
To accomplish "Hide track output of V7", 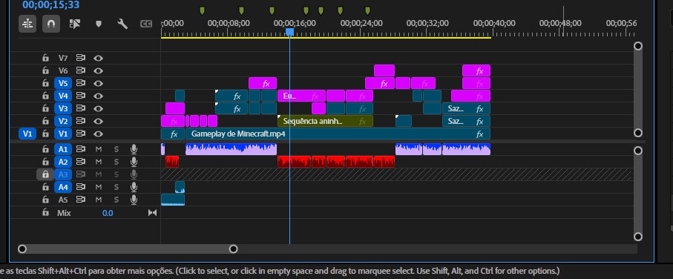I will [98, 58].
